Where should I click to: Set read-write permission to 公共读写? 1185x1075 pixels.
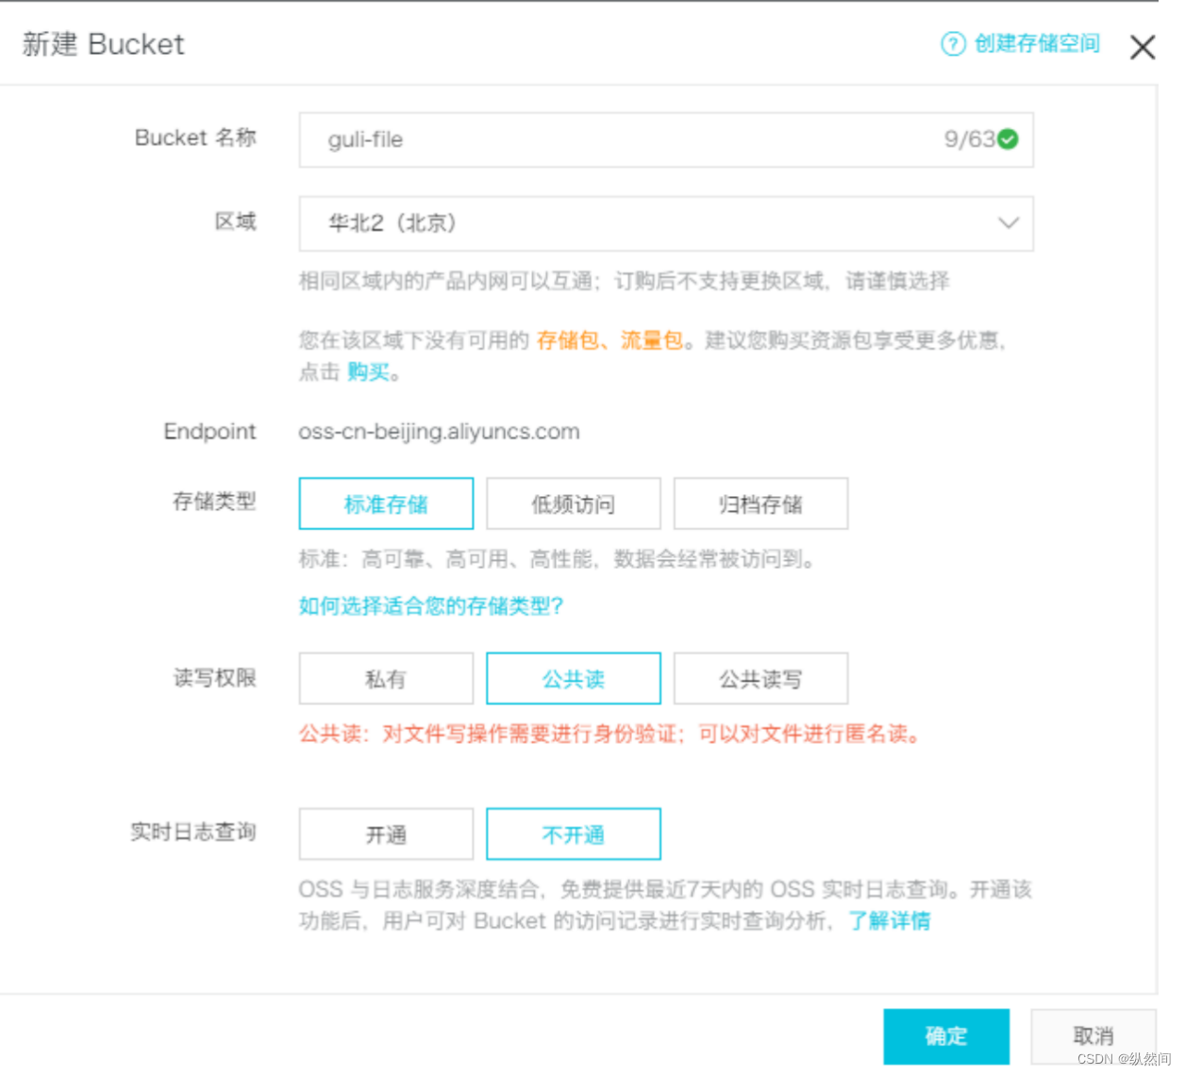click(760, 678)
